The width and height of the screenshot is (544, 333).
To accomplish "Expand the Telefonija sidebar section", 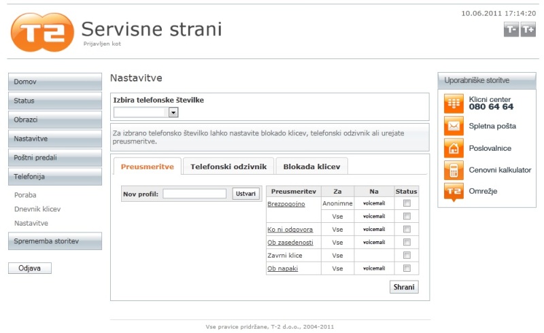I will pyautogui.click(x=55, y=177).
